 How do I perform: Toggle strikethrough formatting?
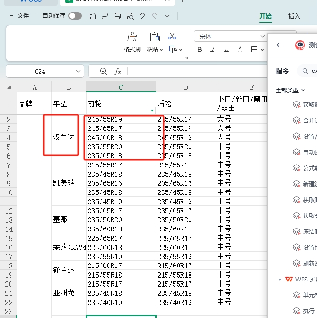tap(240, 50)
